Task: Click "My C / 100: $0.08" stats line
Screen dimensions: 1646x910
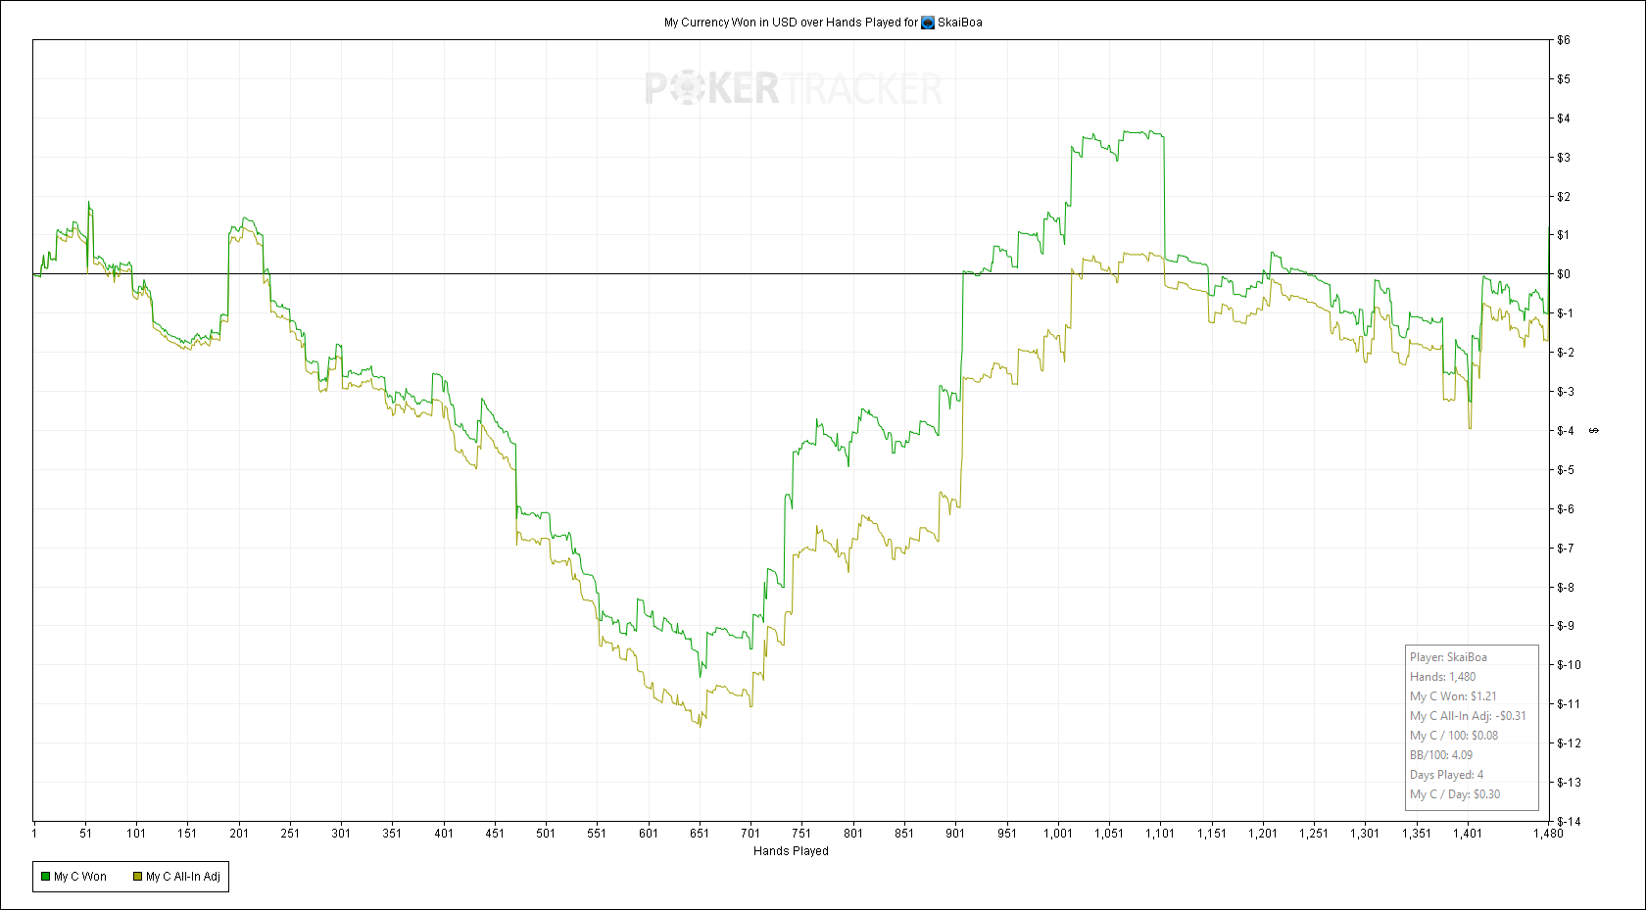Action: pyautogui.click(x=1454, y=736)
